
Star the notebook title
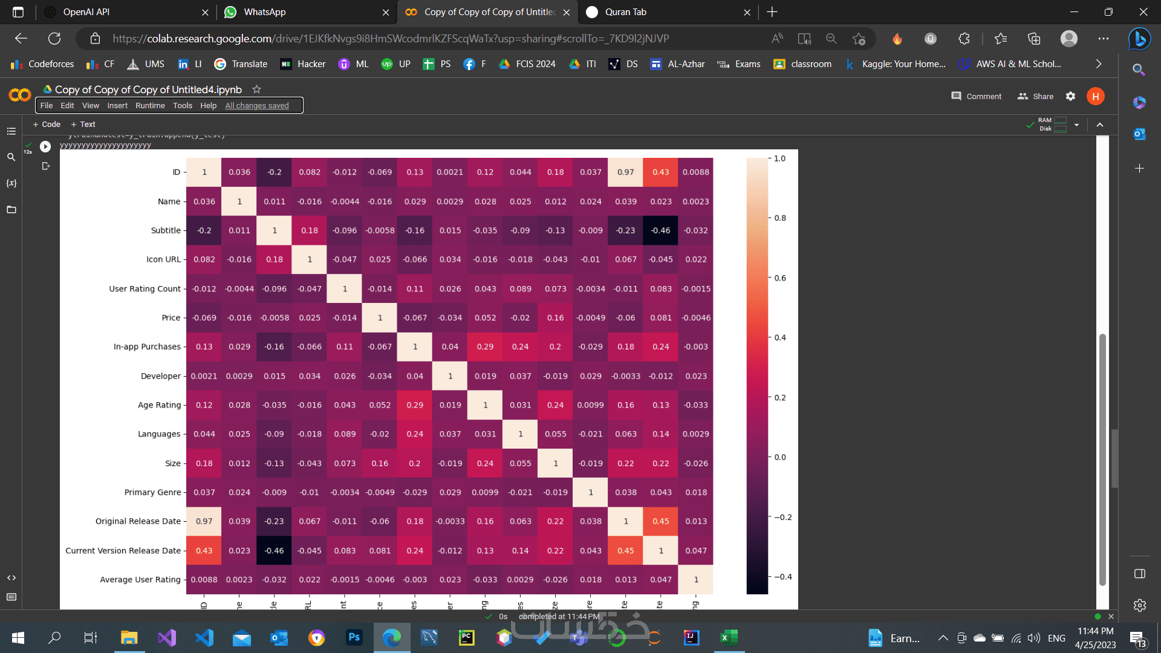(256, 89)
